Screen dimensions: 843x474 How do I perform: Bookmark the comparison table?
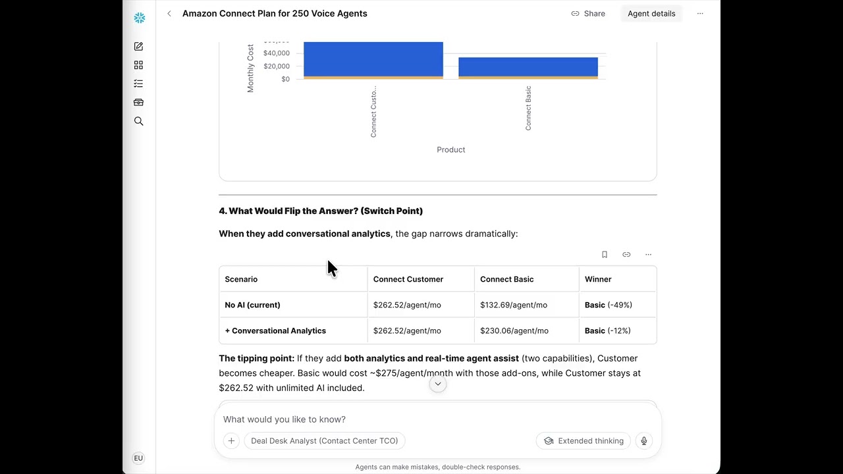pos(605,255)
